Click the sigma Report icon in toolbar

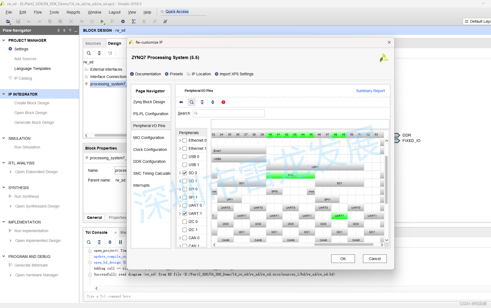(x=134, y=21)
